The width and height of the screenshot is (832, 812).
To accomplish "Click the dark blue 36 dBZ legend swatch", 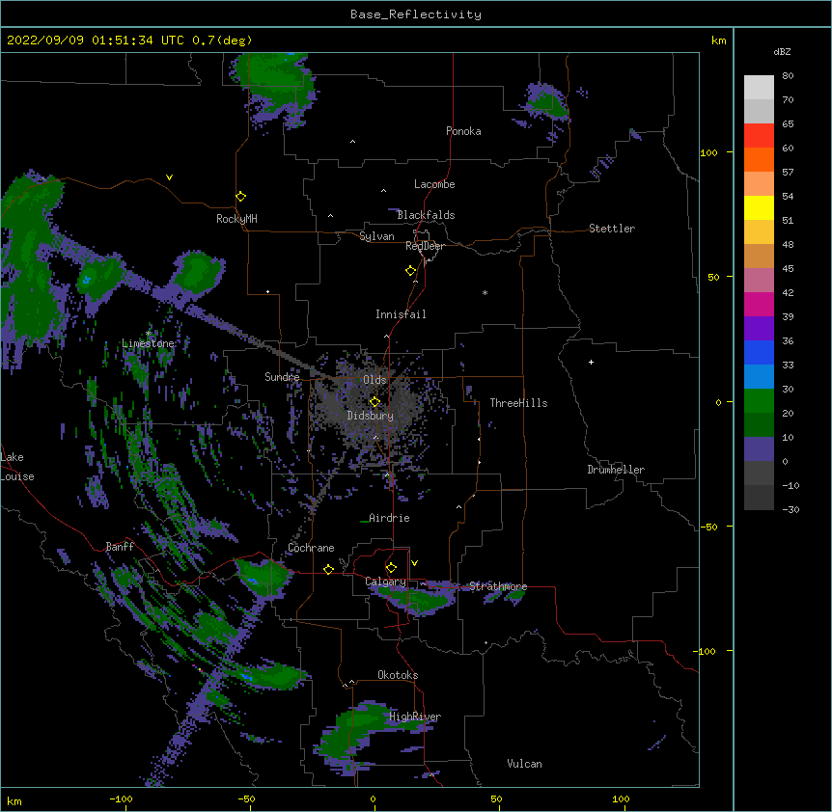I will tap(759, 352).
